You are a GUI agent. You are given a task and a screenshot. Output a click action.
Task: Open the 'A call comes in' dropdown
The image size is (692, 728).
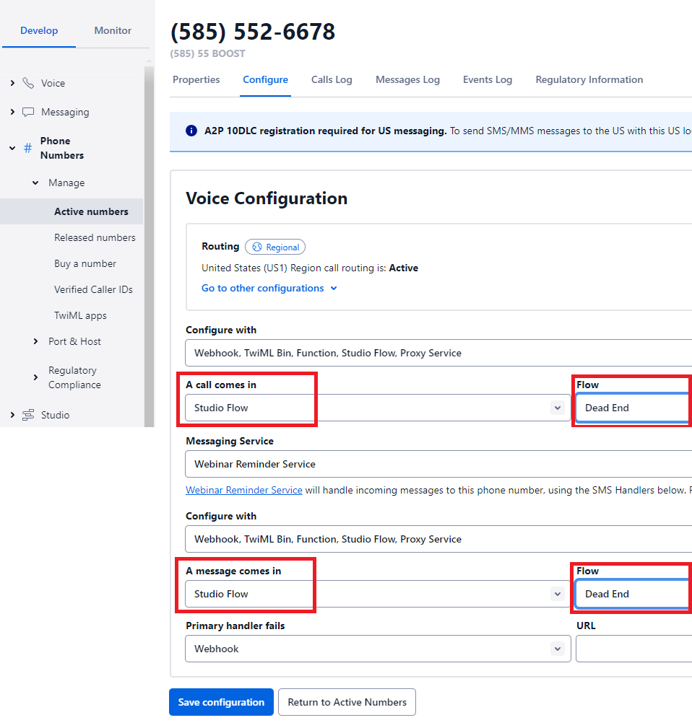click(377, 408)
